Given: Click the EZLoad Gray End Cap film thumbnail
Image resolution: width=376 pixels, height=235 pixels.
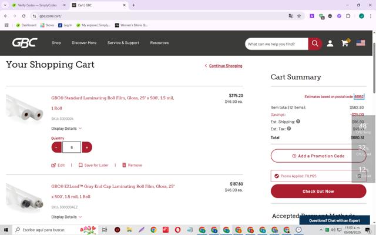Looking at the screenshot, I should 25,197.
